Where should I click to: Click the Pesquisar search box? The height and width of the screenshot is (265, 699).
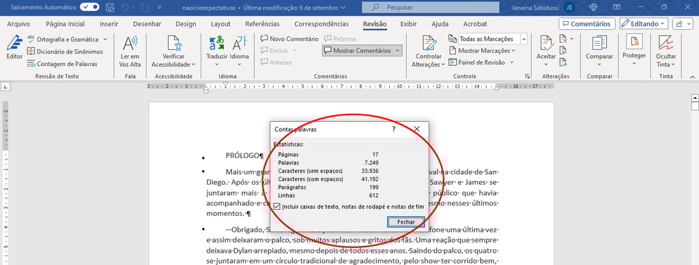coord(430,7)
